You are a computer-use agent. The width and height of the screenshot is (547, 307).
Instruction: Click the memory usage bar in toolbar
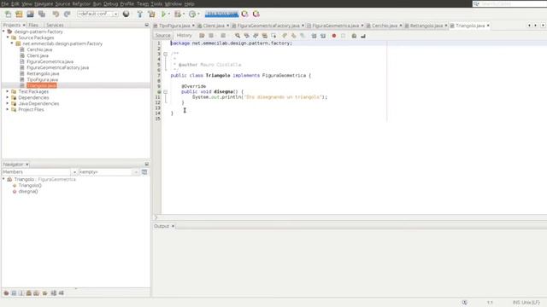point(221,14)
